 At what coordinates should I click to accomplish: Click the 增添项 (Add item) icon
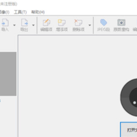tap(62, 25)
